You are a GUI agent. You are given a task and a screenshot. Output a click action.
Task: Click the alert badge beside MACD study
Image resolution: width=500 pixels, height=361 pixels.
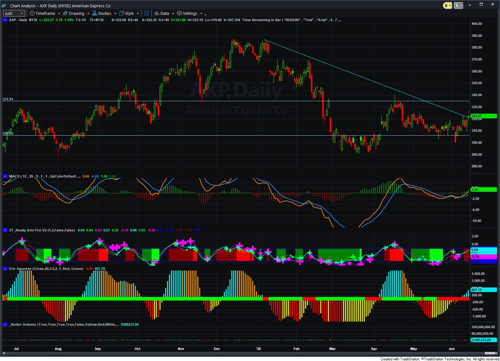(5, 176)
